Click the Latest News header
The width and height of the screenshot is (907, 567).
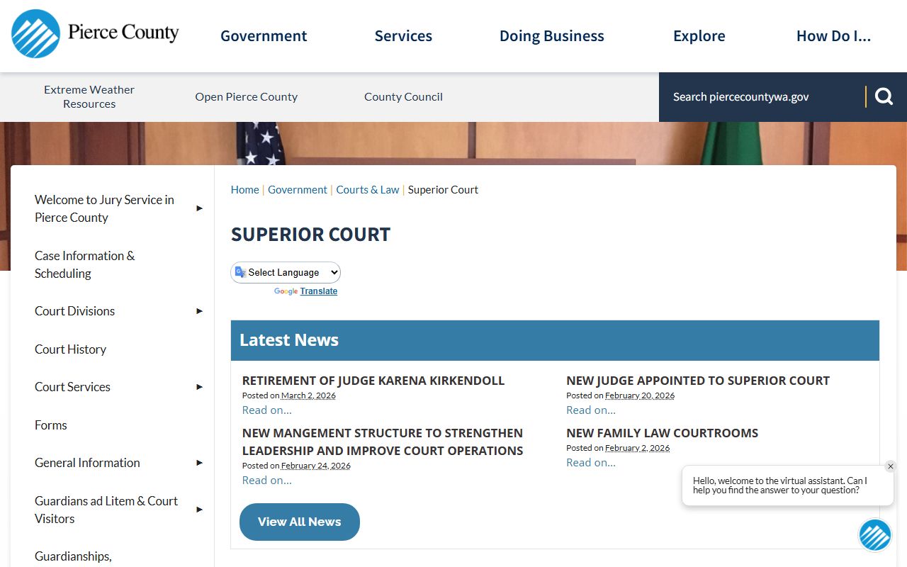[289, 340]
